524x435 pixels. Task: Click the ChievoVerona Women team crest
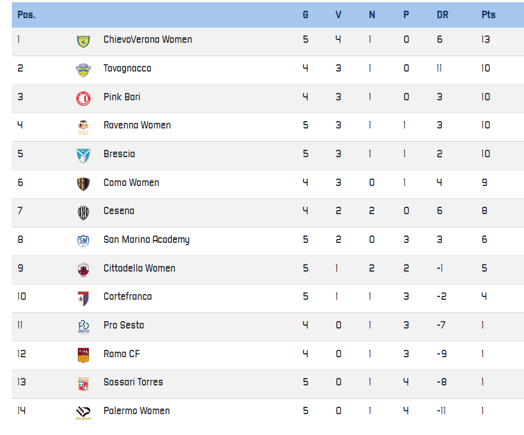83,41
